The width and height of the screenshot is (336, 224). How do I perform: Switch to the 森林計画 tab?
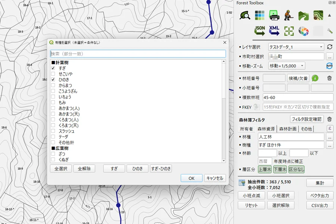[x=287, y=129]
